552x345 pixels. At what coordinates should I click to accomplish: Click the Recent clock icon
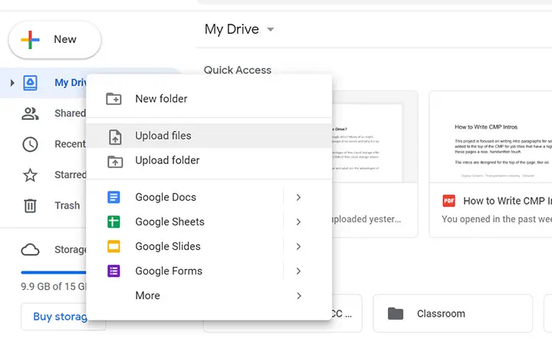coord(30,144)
